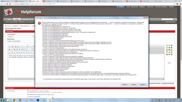Viewport: 182px width, 102px height.
Task: Expand the Netwerk dropdown in sub menu
Action: click(x=31, y=22)
